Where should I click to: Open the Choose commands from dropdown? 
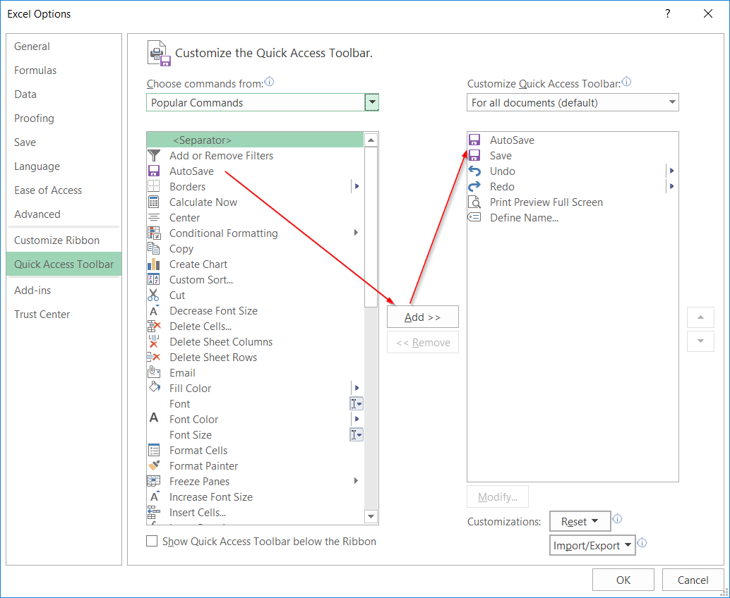pyautogui.click(x=371, y=103)
